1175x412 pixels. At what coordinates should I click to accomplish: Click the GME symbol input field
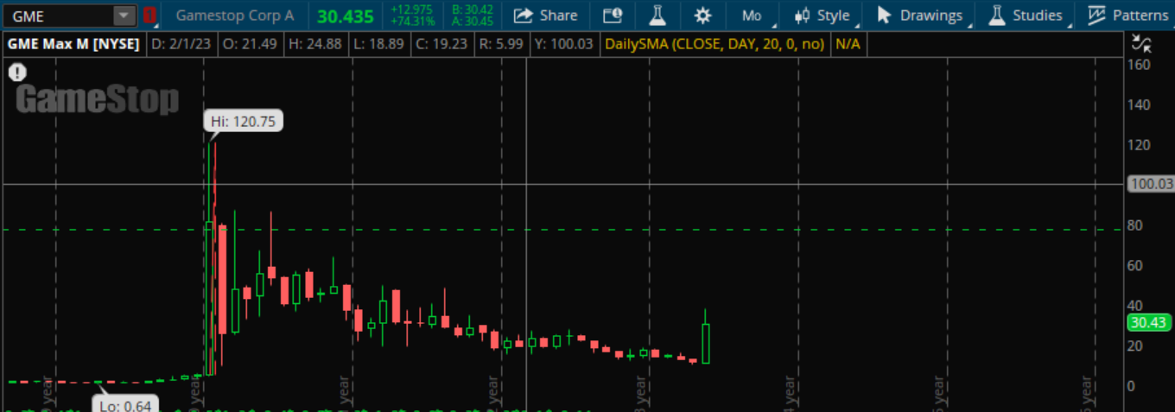click(60, 16)
